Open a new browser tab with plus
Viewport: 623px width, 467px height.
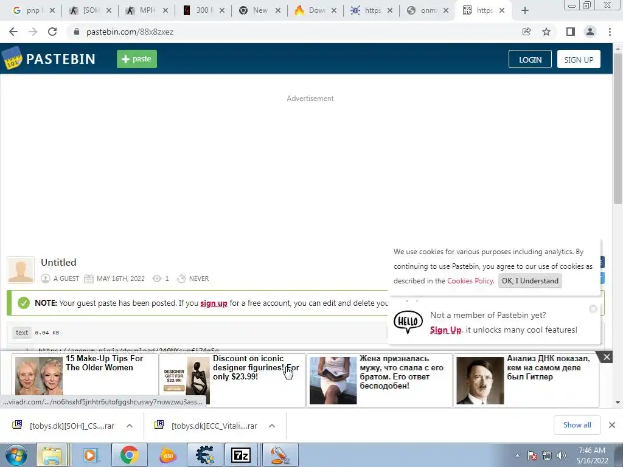[525, 11]
